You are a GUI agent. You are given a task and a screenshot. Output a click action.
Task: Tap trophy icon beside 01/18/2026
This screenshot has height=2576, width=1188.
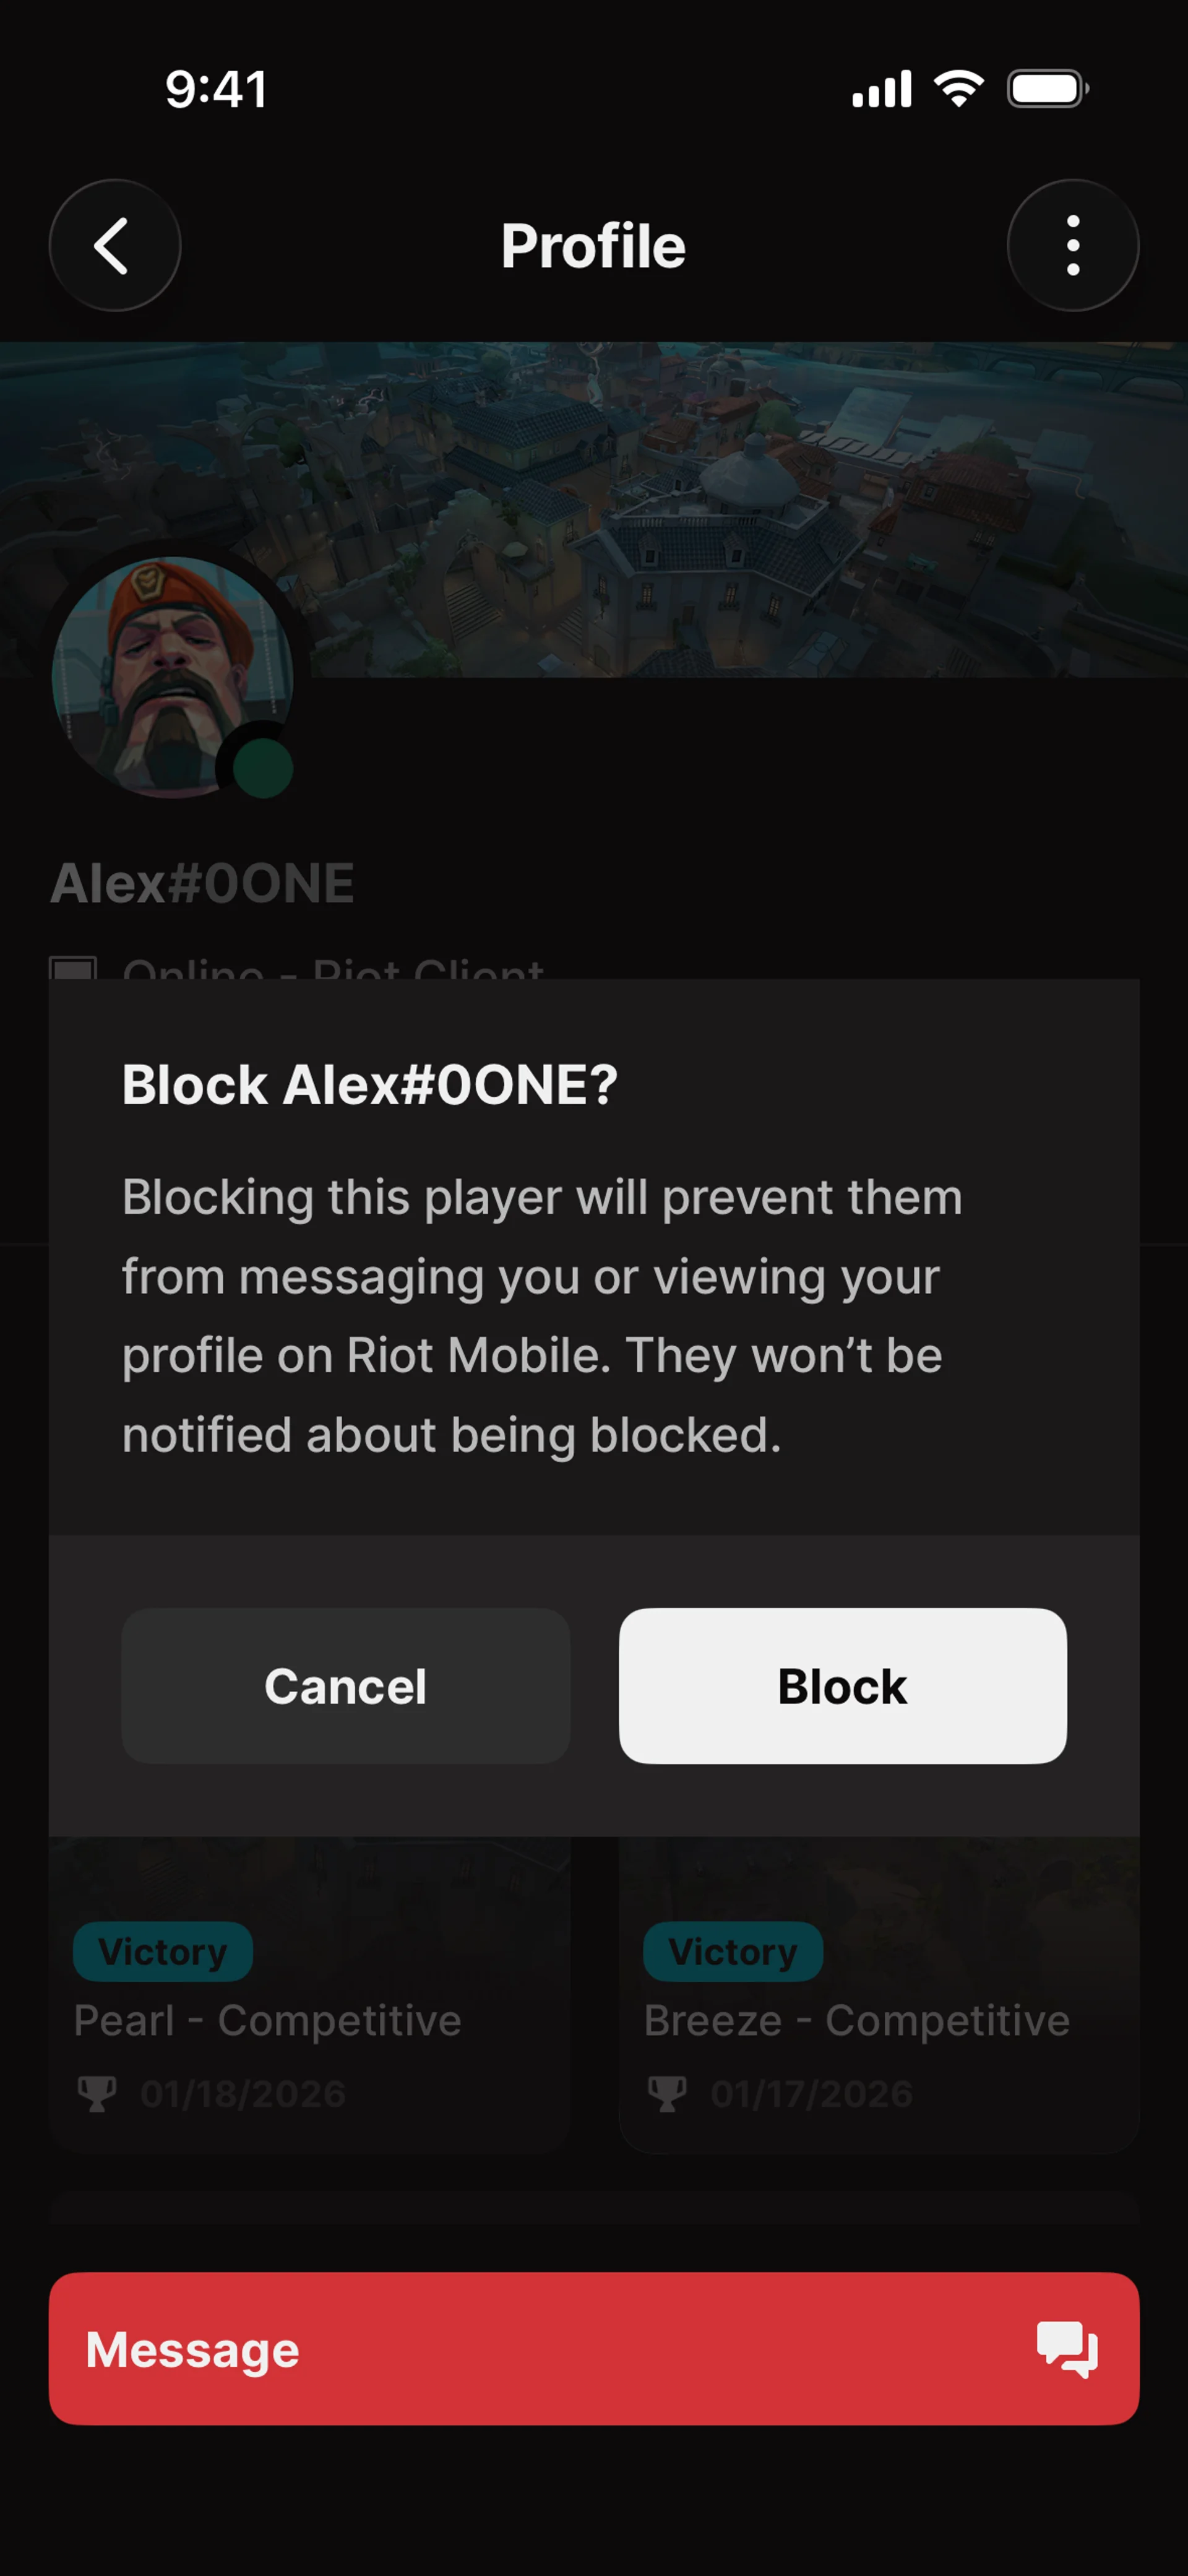[x=97, y=2093]
